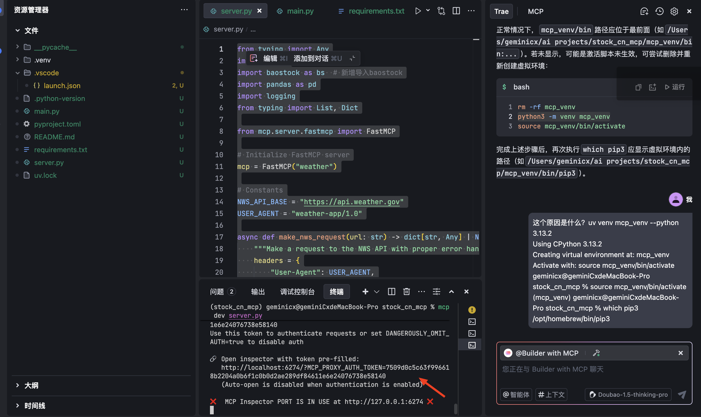Click the @智能体 agent button

click(x=516, y=395)
